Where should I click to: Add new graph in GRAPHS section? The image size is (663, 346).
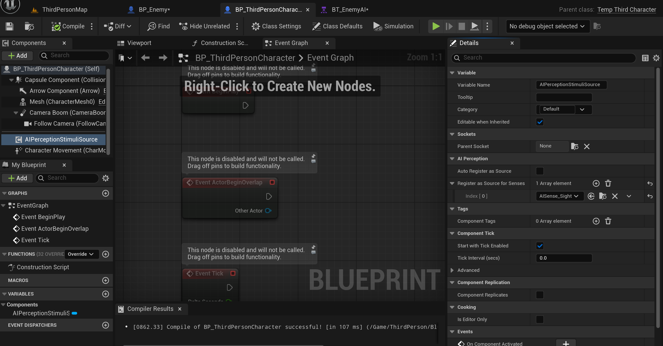coord(106,193)
